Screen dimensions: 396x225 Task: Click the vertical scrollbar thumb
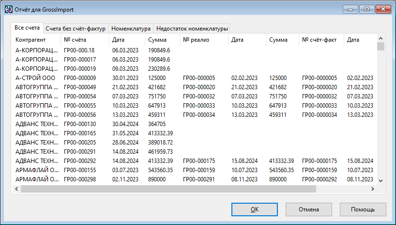pos(381,47)
